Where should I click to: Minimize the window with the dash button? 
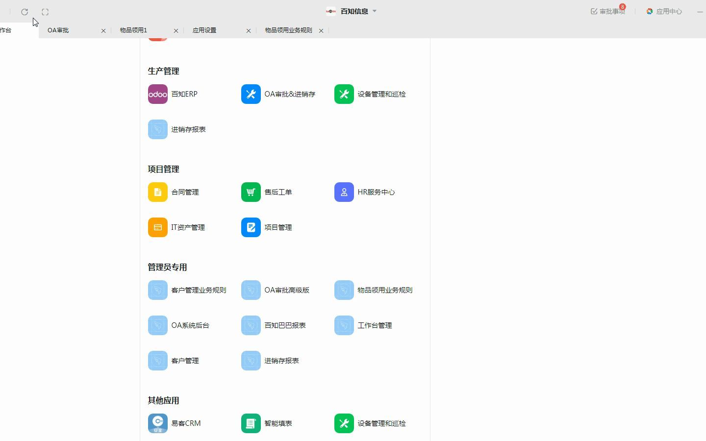pyautogui.click(x=700, y=11)
